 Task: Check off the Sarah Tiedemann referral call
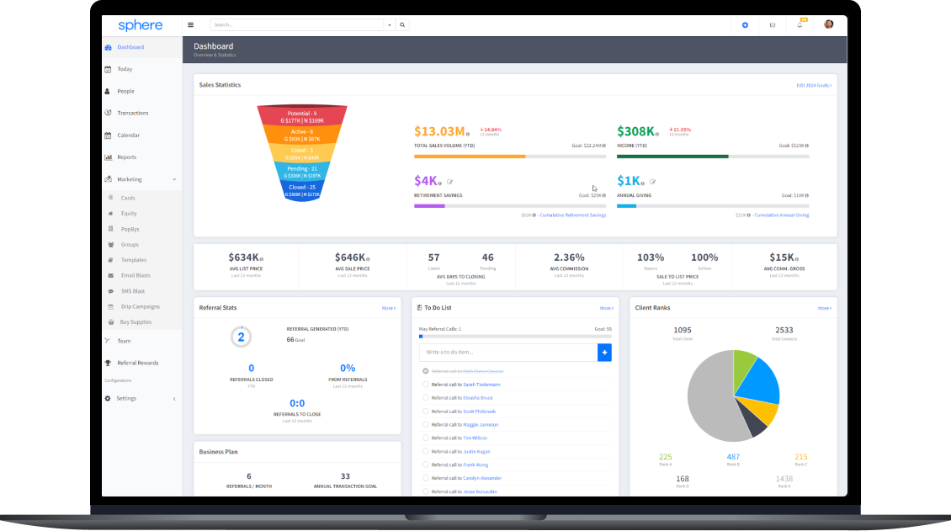[x=425, y=385]
